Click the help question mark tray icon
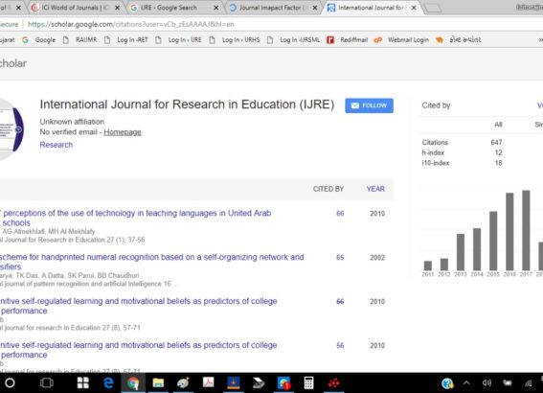Image resolution: width=543 pixels, height=393 pixels. 447,383
